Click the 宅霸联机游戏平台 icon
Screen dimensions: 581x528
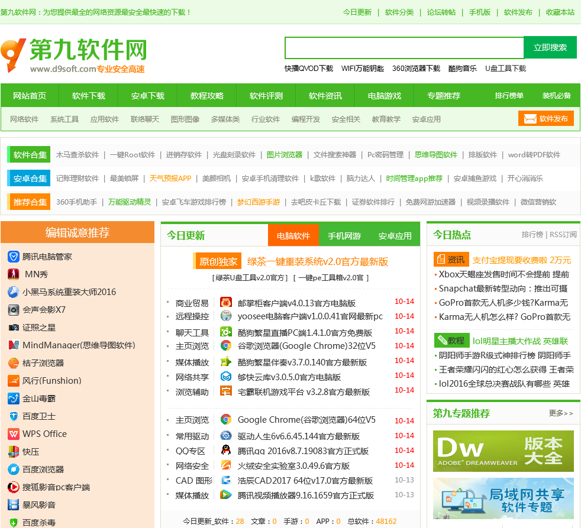click(225, 391)
